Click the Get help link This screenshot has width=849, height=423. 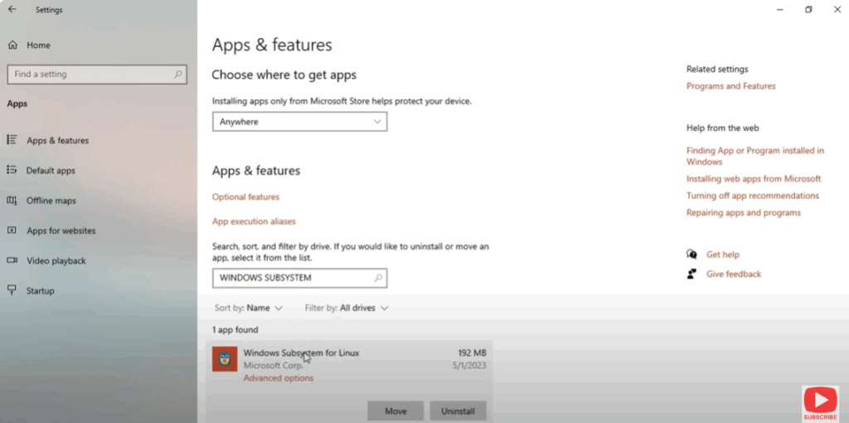(x=723, y=255)
